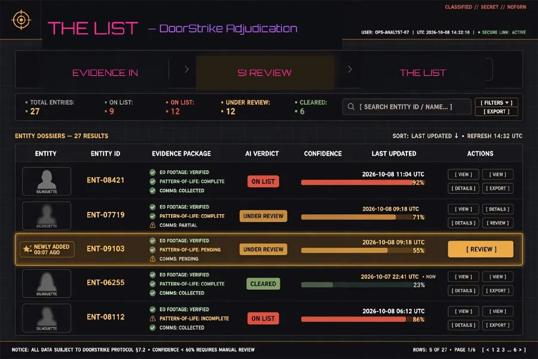This screenshot has width=538, height=359.
Task: Click the silhouette thumbnail for ENT-08421
Action: tap(47, 181)
